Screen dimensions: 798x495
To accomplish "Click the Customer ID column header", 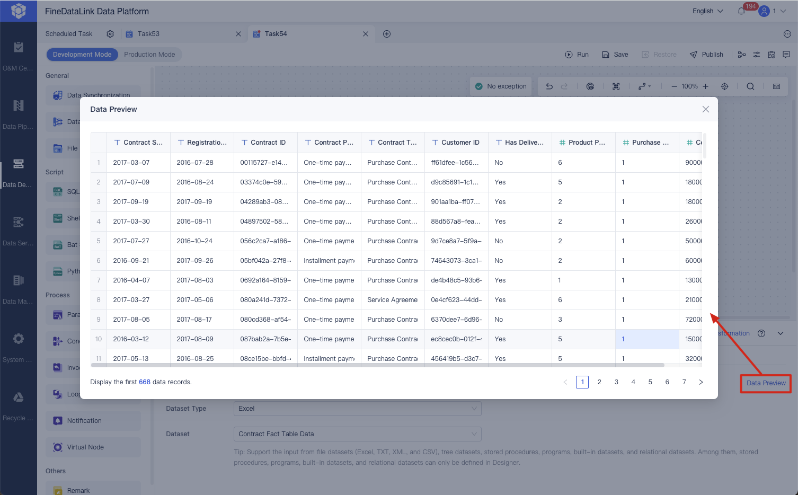I will pyautogui.click(x=456, y=143).
